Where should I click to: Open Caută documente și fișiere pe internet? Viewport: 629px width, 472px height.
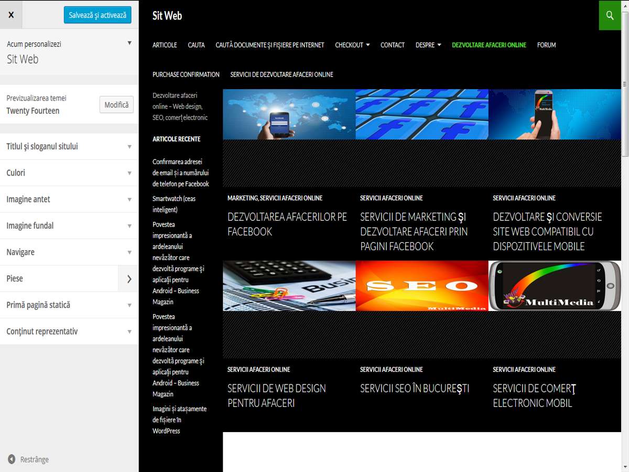click(x=270, y=45)
